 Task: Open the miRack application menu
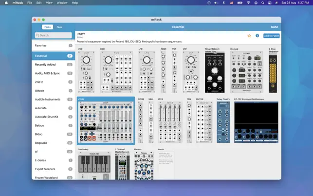pyautogui.click(x=18, y=3)
